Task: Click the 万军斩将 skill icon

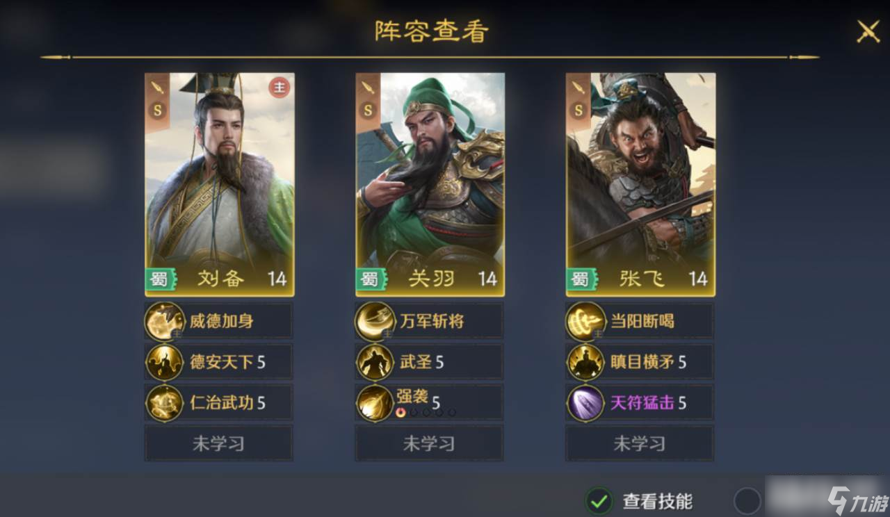Action: tap(375, 322)
